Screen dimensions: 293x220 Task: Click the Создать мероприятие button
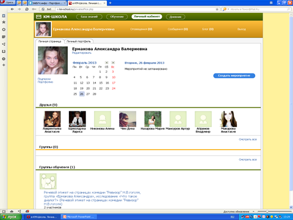click(234, 76)
